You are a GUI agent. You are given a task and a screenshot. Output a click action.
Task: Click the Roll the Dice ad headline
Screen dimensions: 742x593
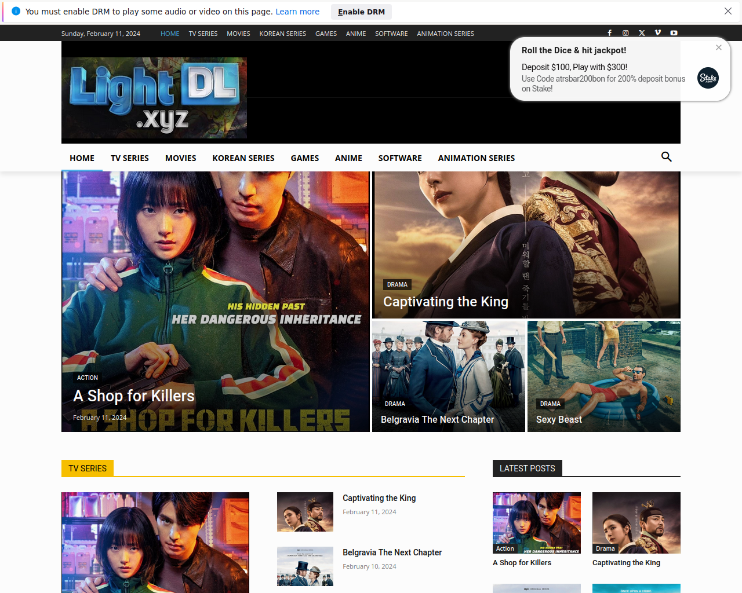(574, 50)
